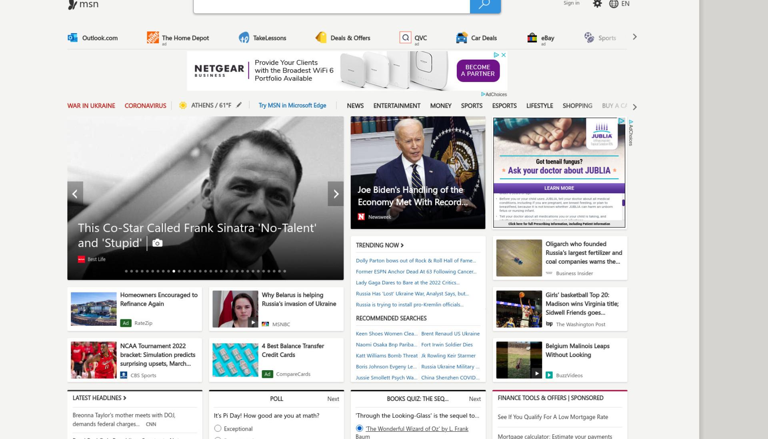Close the Netgear ad with X
The image size is (768, 439).
[x=504, y=55]
